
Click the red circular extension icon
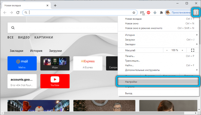click(148, 13)
